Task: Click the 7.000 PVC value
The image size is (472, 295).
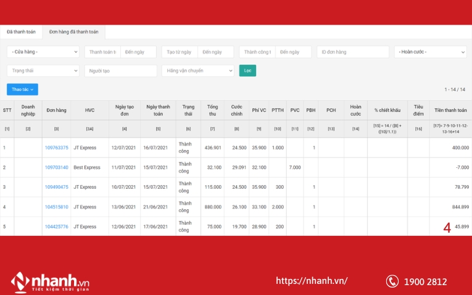Action: 295,167
